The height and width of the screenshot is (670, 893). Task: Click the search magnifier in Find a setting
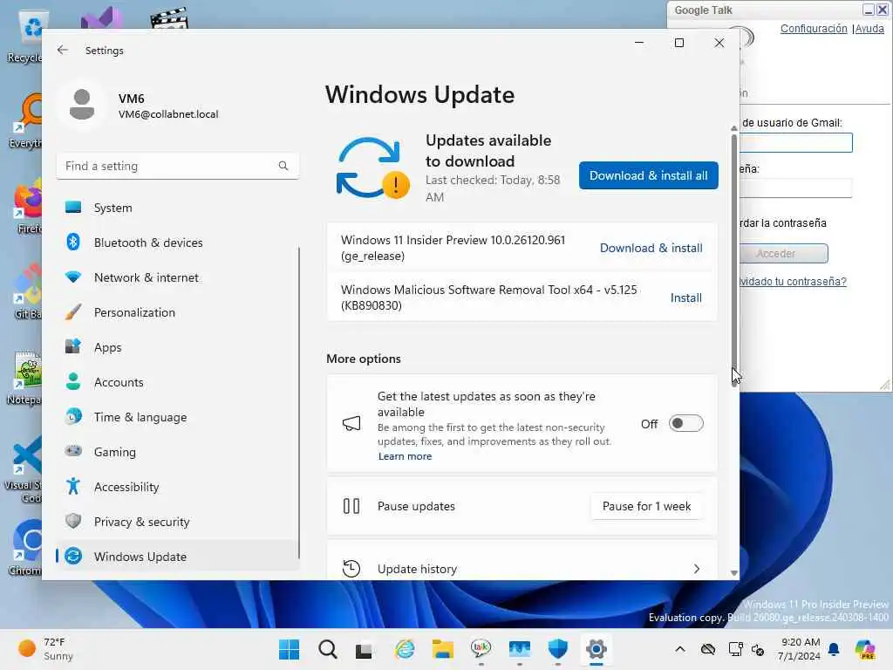pos(283,166)
